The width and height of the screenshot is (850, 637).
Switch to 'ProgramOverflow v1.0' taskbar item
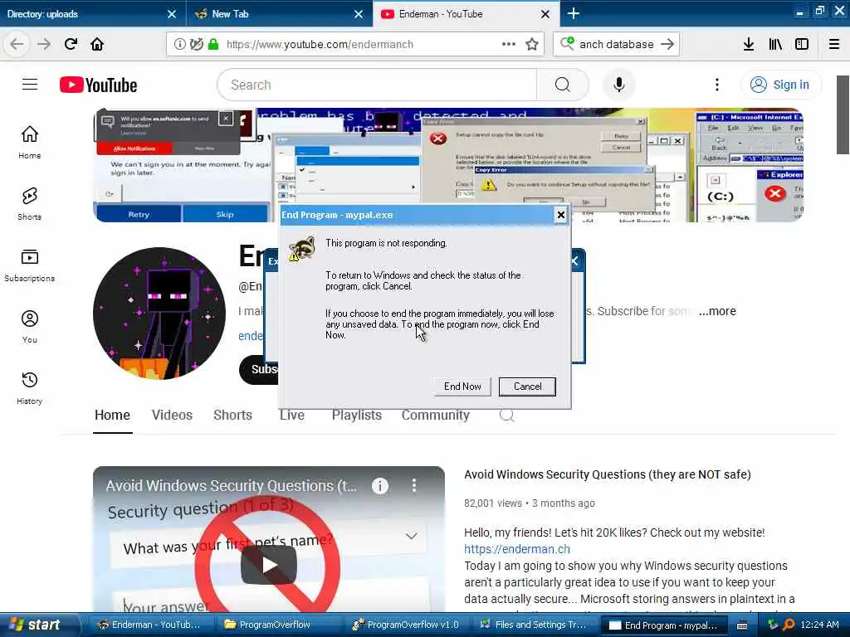tap(405, 625)
